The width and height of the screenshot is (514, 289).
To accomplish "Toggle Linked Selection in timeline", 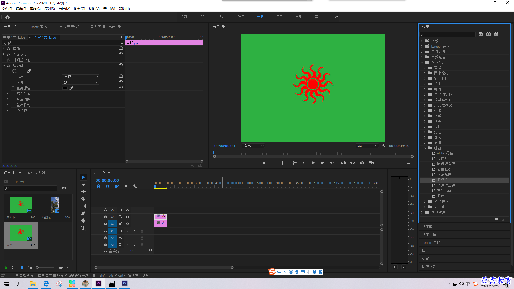I will 117,186.
